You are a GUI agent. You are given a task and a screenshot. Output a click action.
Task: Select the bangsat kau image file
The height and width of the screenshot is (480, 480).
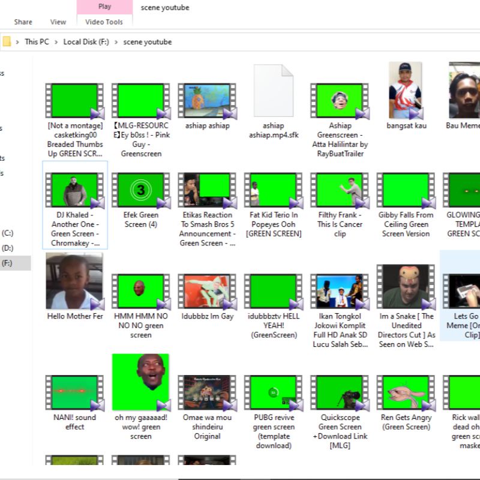click(x=406, y=90)
